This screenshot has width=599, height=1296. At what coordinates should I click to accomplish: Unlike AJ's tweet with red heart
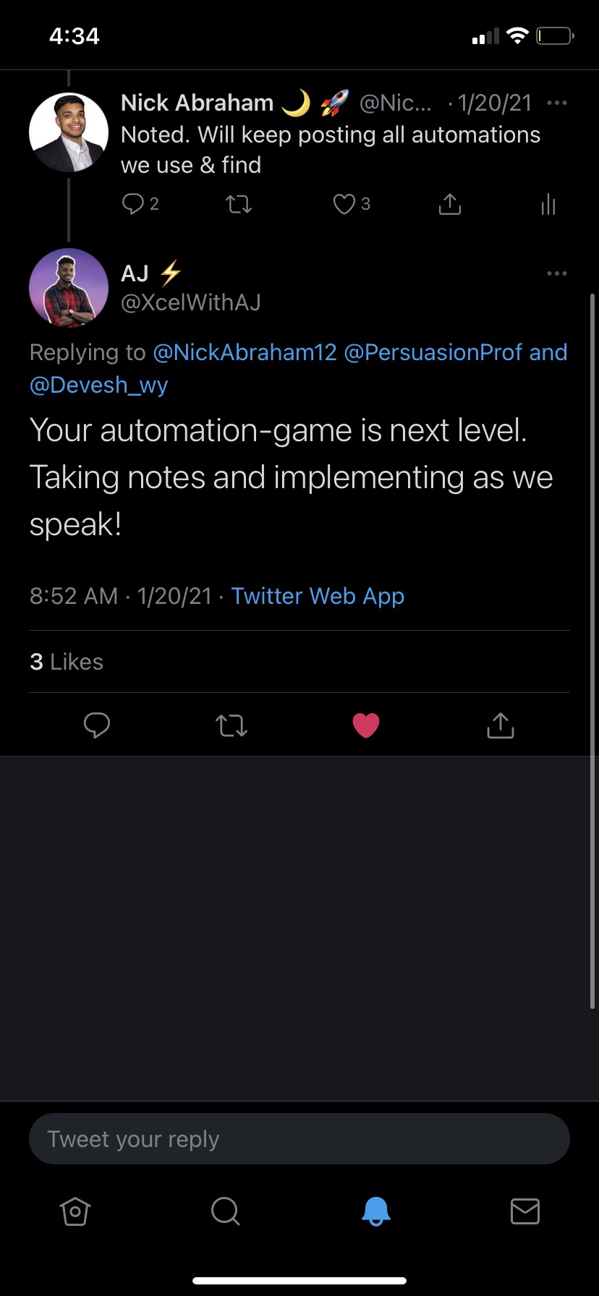click(x=366, y=725)
